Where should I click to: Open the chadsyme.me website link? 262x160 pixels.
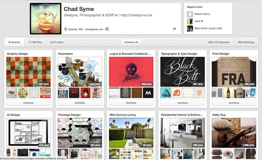click(x=94, y=29)
